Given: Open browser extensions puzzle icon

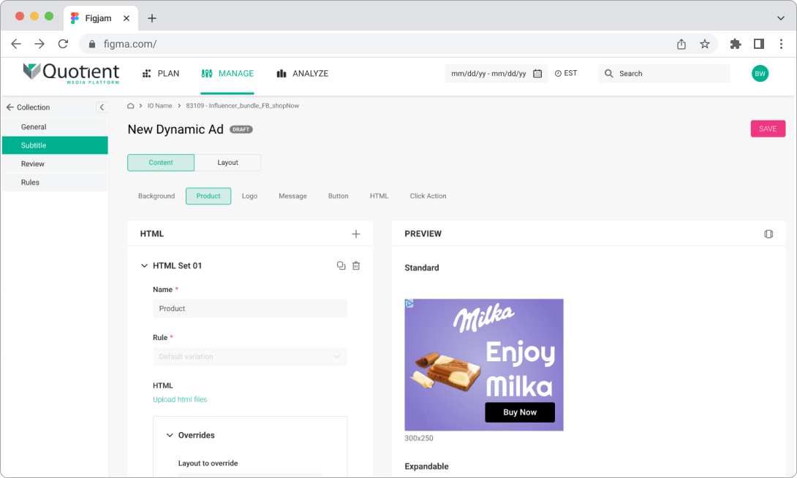Looking at the screenshot, I should 736,44.
